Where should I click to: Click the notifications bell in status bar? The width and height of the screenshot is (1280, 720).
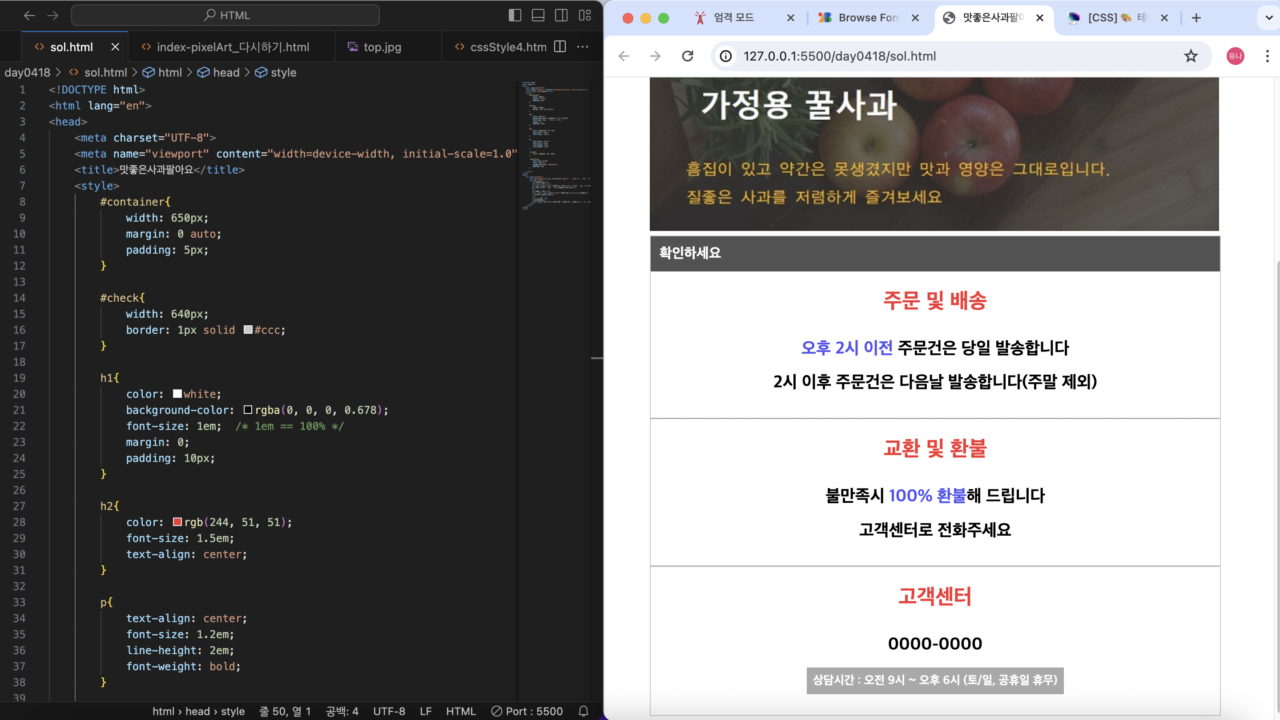point(584,711)
